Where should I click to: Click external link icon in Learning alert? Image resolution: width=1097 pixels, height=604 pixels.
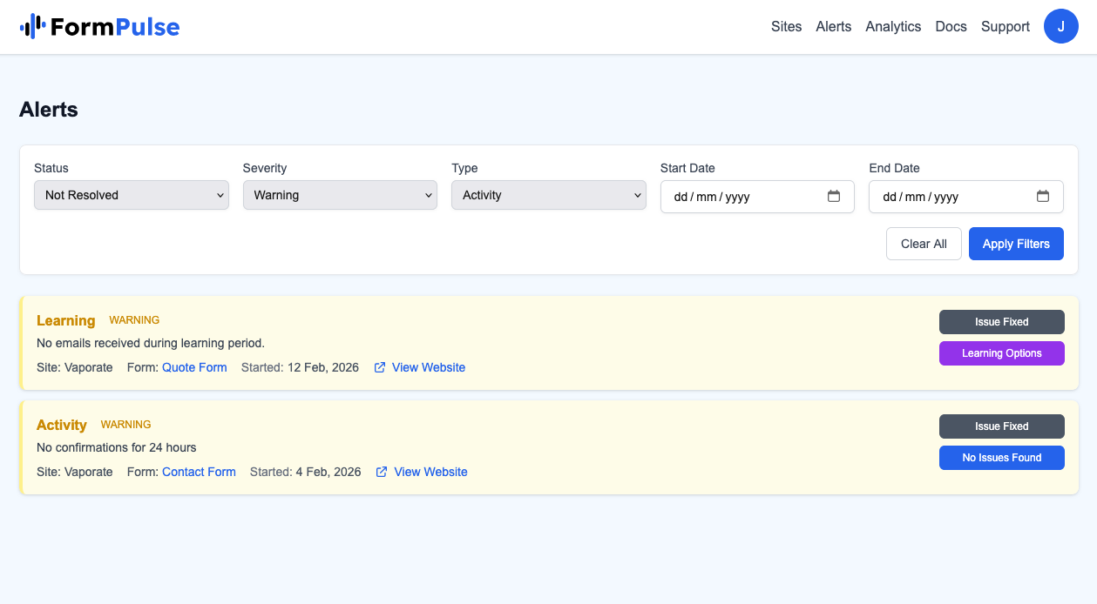tap(380, 367)
